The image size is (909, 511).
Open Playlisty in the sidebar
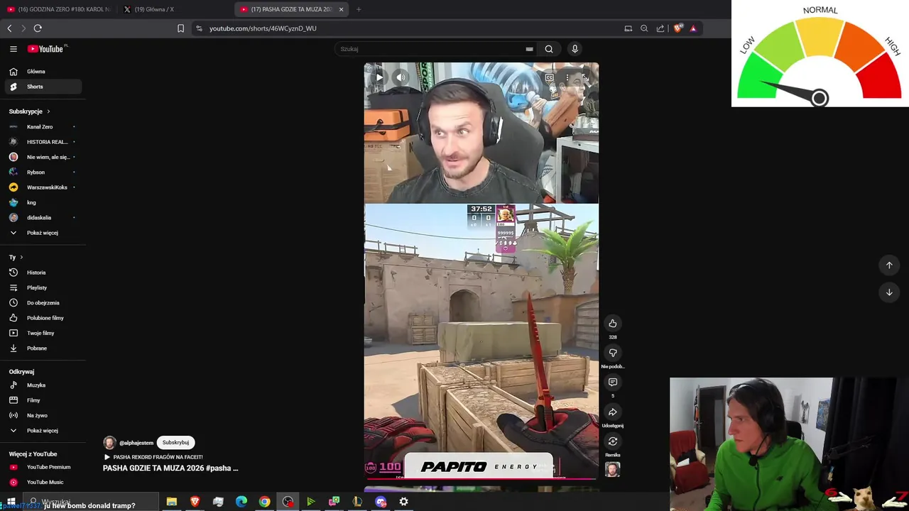pos(43,287)
